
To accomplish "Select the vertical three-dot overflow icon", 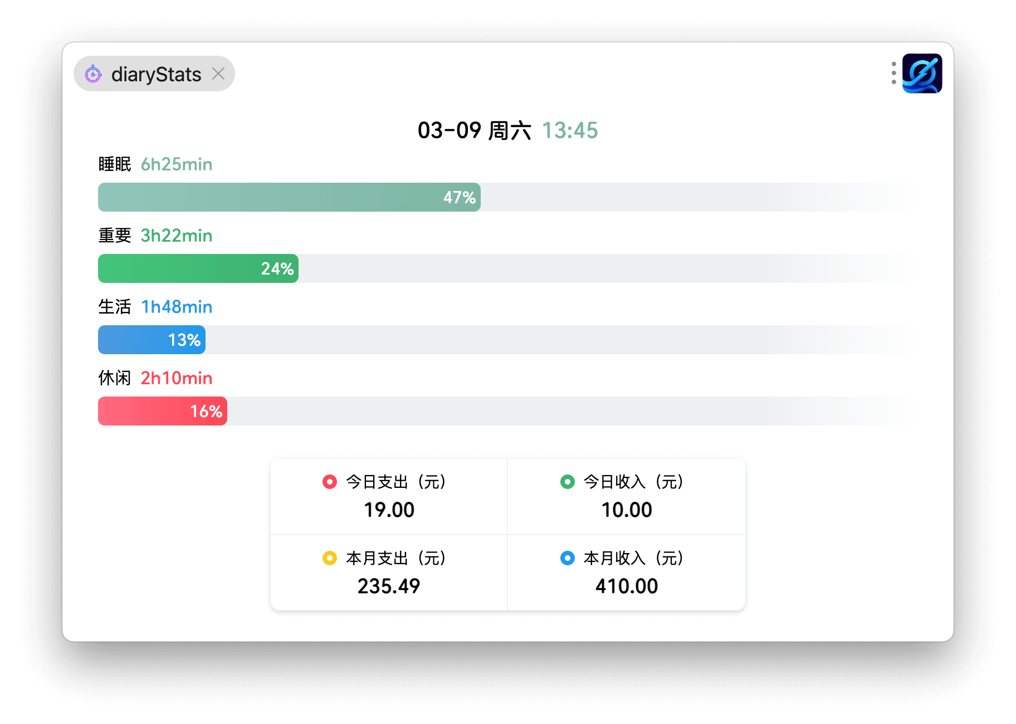I will coord(893,72).
